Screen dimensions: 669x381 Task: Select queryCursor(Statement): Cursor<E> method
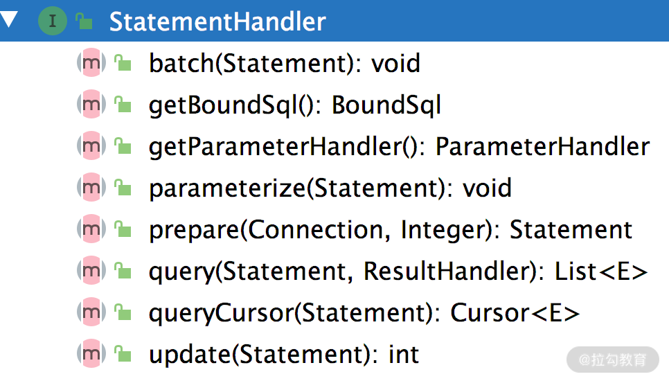click(x=364, y=313)
